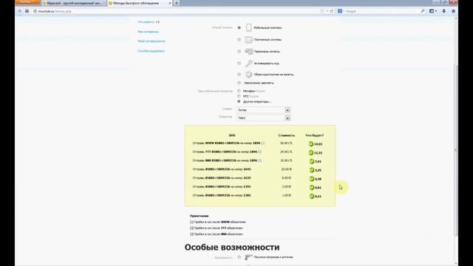473x266 pixels.
Task: Click the search magnifier icon
Action: coord(422,11)
